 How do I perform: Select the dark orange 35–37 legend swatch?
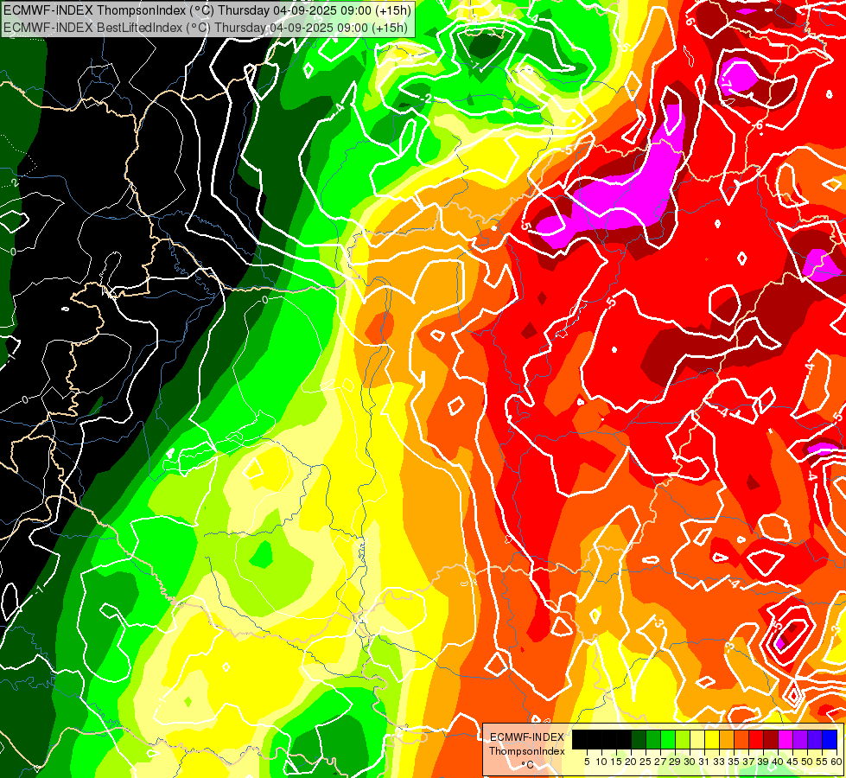(x=741, y=740)
